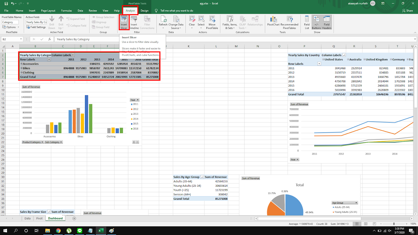The height and width of the screenshot is (235, 418).
Task: Open Field Settings for active field
Action: (36, 27)
